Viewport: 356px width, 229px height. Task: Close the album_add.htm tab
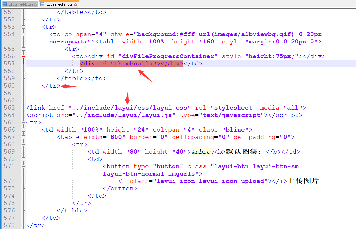36,4
